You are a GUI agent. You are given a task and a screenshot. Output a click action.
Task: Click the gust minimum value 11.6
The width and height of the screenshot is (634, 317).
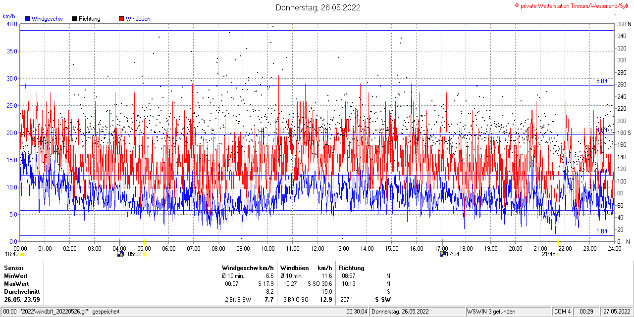coord(326,275)
